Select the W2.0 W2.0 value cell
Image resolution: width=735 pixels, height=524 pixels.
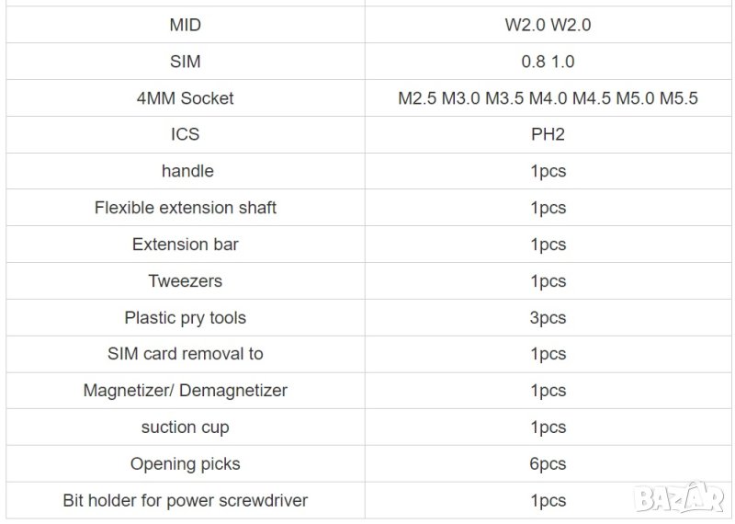click(548, 25)
